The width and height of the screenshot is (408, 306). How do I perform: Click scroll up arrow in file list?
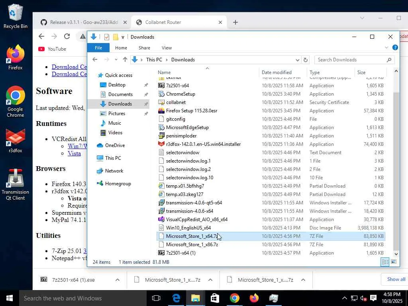396,71
